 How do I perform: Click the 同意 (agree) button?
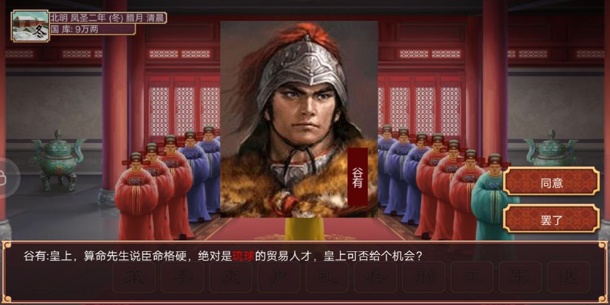(551, 181)
